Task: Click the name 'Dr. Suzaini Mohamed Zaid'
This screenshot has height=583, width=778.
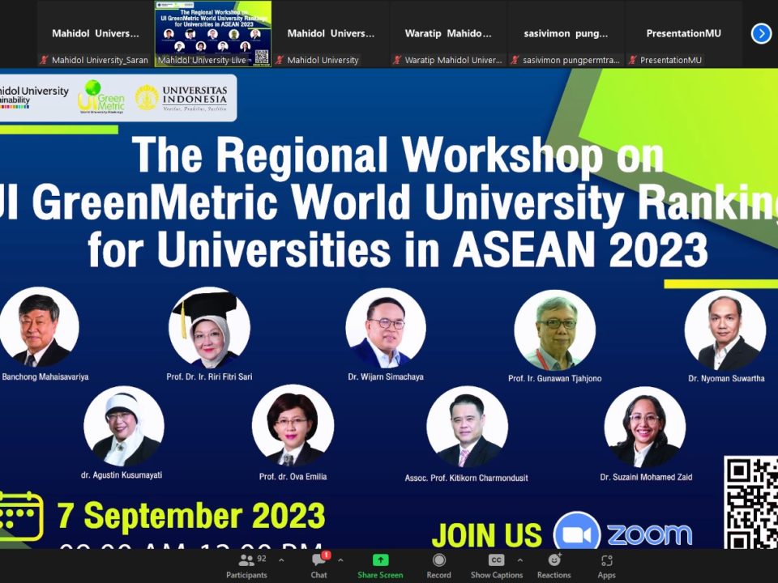Action: click(x=646, y=477)
